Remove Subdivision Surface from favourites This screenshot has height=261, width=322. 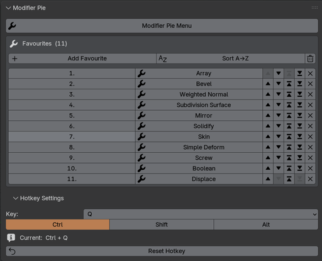(x=310, y=105)
